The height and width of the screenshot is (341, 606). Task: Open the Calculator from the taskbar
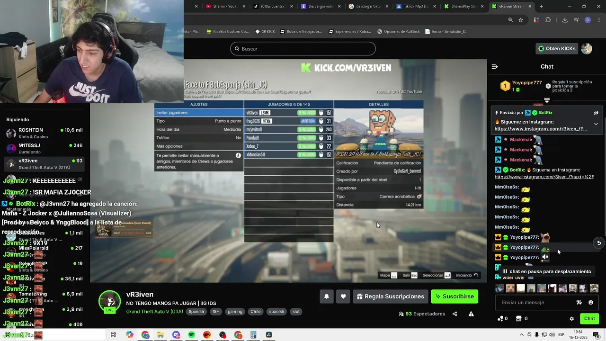pos(253,335)
